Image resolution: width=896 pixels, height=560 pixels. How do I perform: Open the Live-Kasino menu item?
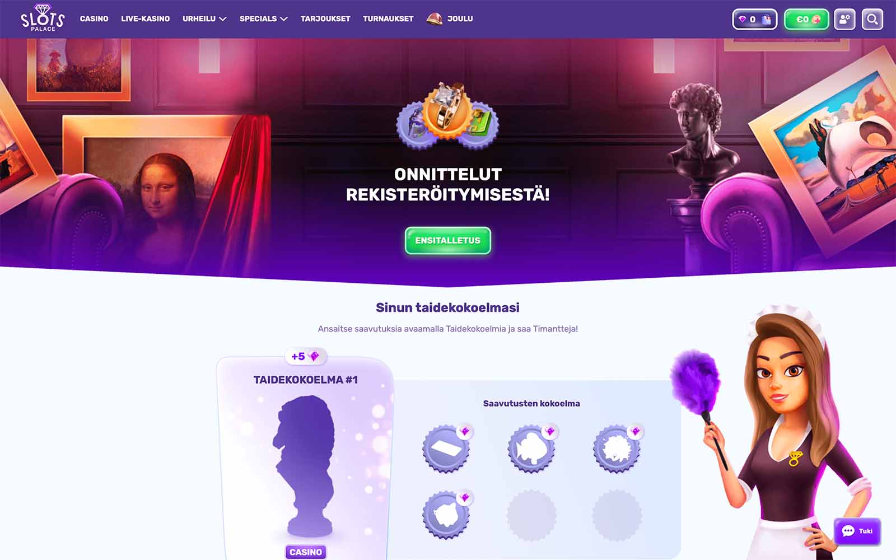pyautogui.click(x=145, y=18)
